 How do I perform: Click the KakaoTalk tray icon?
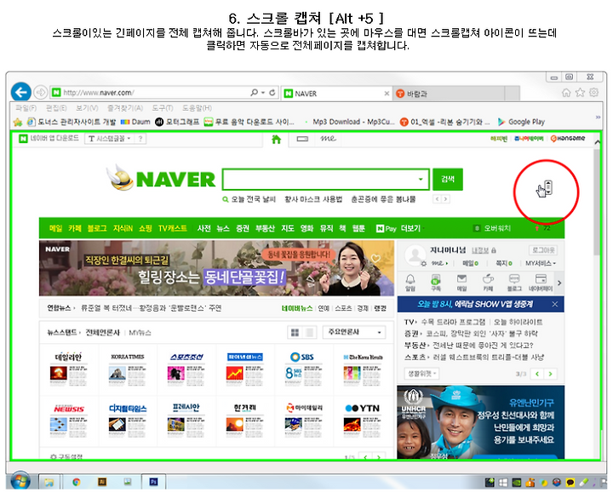[x=570, y=483]
